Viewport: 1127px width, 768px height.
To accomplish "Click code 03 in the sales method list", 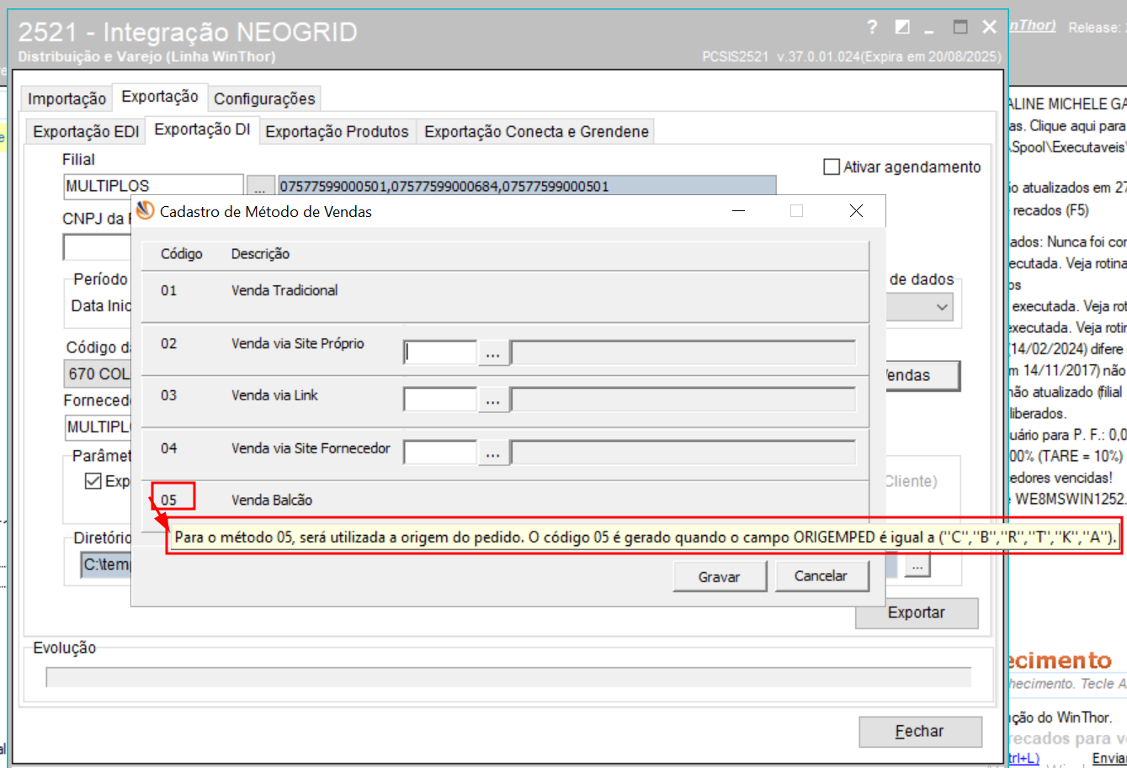I will 169,395.
